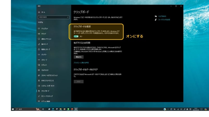Open リモート デスクトップ settings
This screenshot has width=209, height=117.
(45, 96)
